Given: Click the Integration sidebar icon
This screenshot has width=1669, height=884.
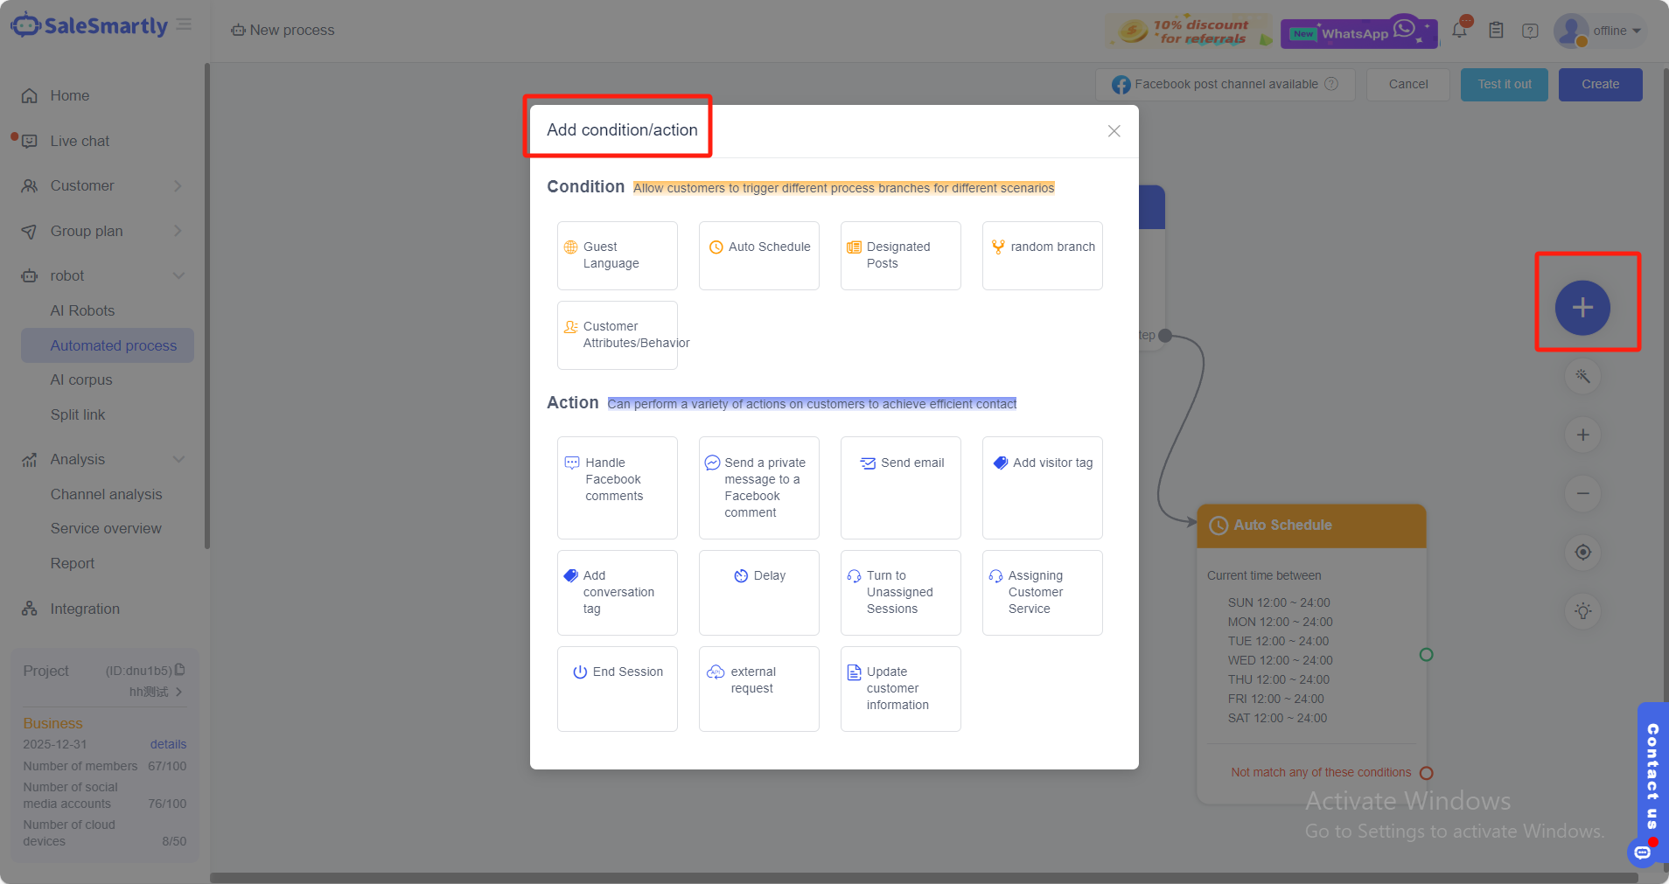Looking at the screenshot, I should (29, 609).
